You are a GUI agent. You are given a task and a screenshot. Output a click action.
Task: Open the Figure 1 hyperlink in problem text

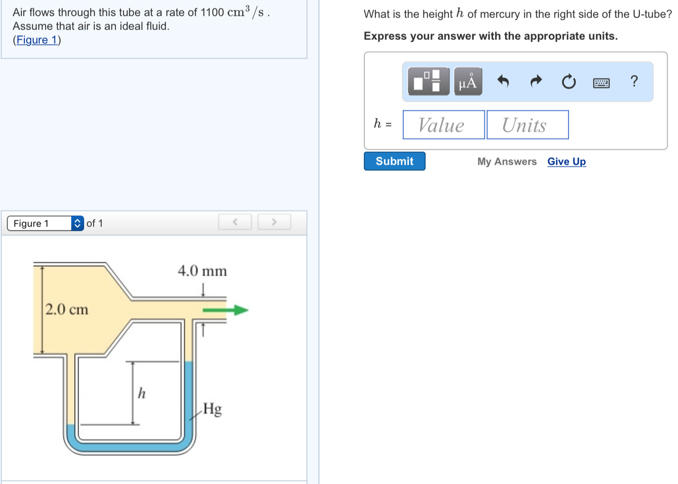point(36,40)
